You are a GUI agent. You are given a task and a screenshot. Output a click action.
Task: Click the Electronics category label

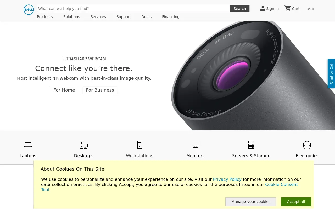pos(307,156)
